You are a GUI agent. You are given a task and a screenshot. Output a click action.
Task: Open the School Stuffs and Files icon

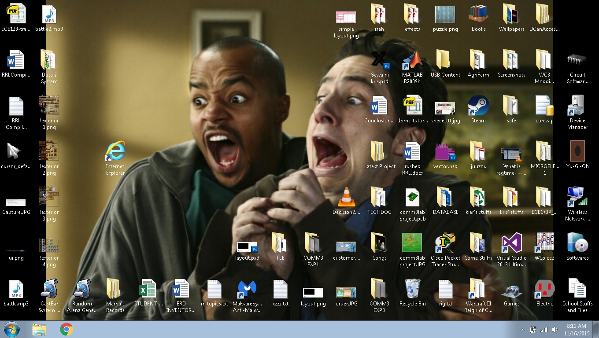click(577, 289)
